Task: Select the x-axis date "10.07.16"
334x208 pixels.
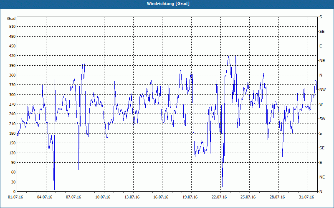Action: (x=103, y=197)
